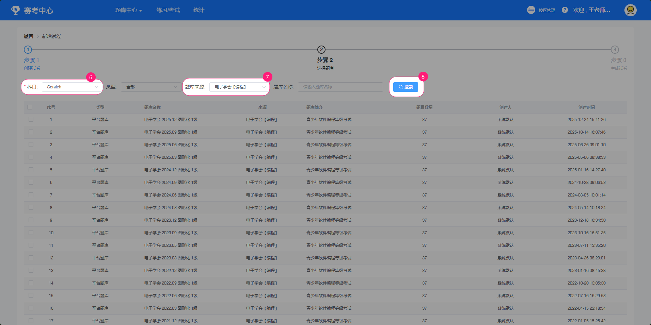This screenshot has height=325, width=651.
Task: Open the help question mark icon
Action: [565, 10]
